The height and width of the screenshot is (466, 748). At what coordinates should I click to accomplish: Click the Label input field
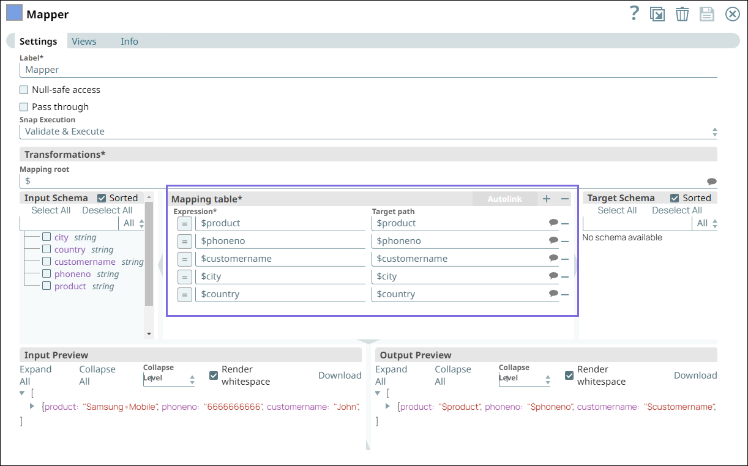pos(368,70)
